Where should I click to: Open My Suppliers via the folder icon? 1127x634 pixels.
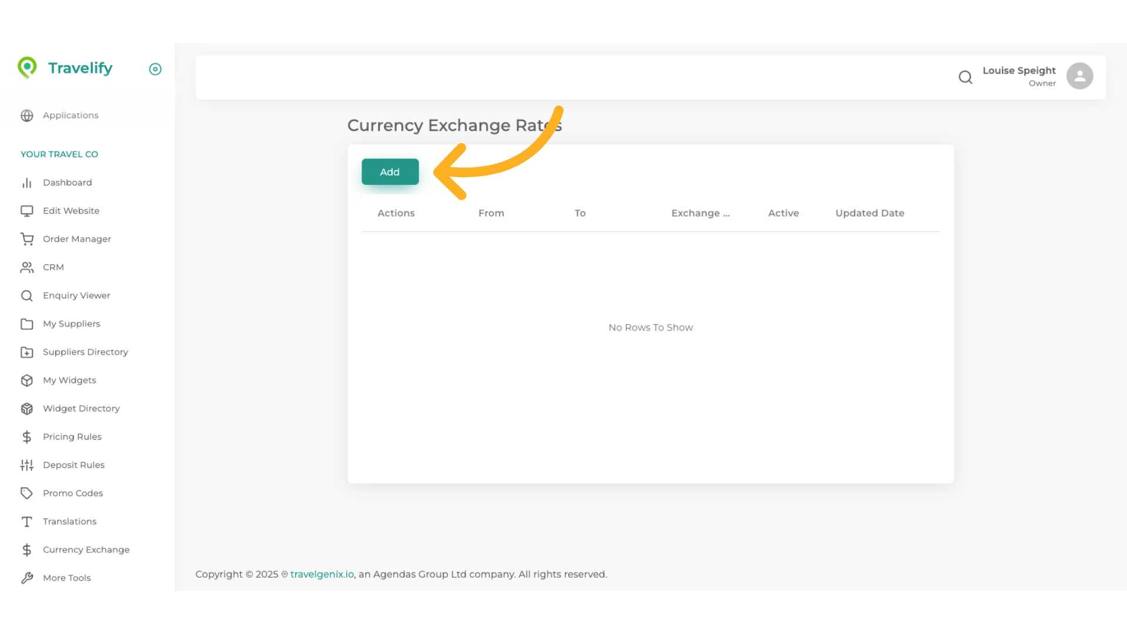click(x=27, y=323)
